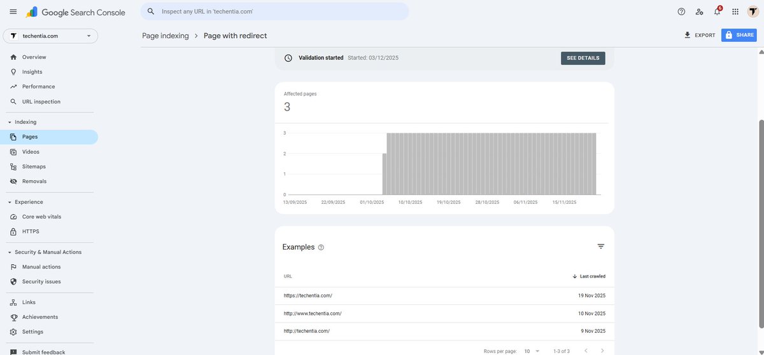
Task: Open users and permissions icon
Action: (x=699, y=11)
